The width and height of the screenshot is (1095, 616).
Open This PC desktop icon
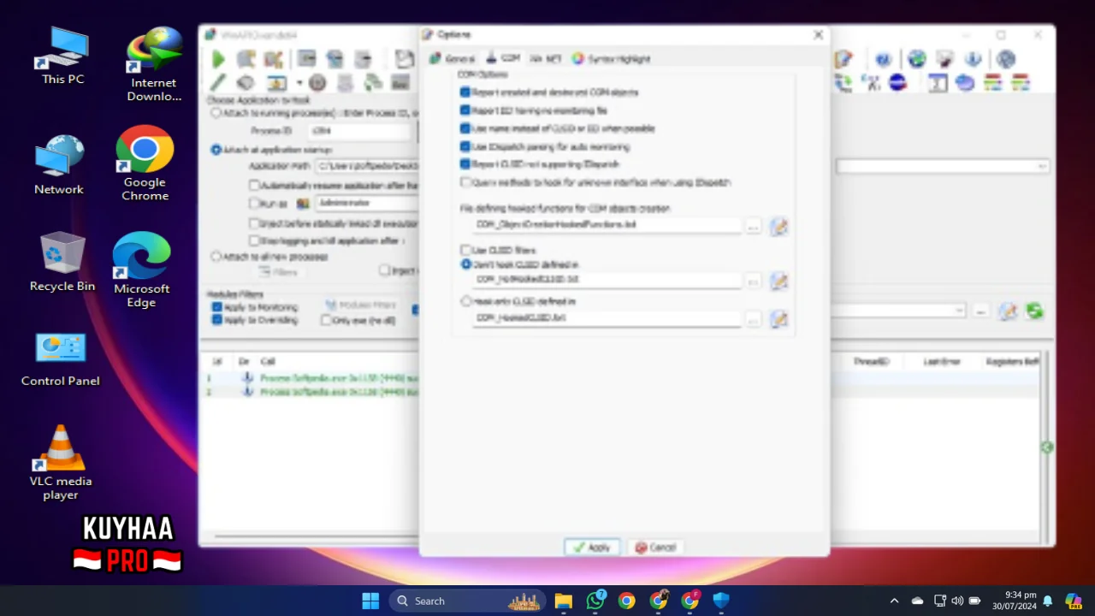click(62, 56)
